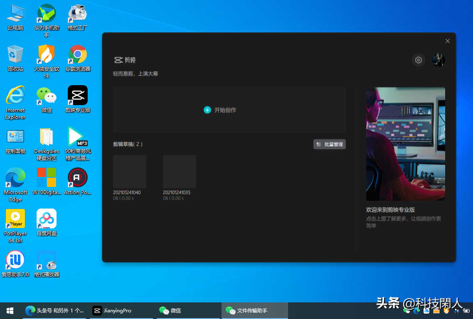This screenshot has height=319, width=473.
Task: Close the 剪映 window
Action: tap(447, 41)
